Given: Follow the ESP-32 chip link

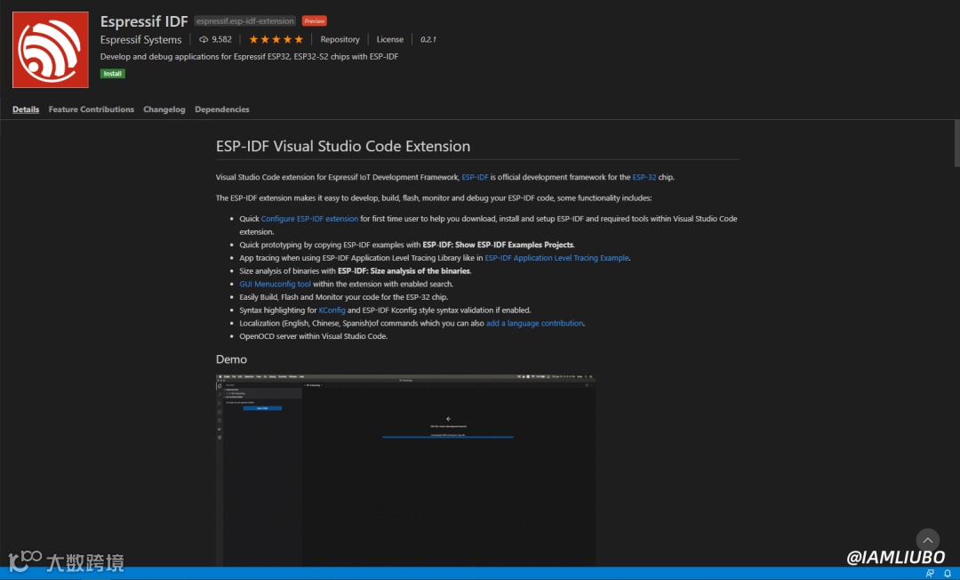Looking at the screenshot, I should [644, 177].
